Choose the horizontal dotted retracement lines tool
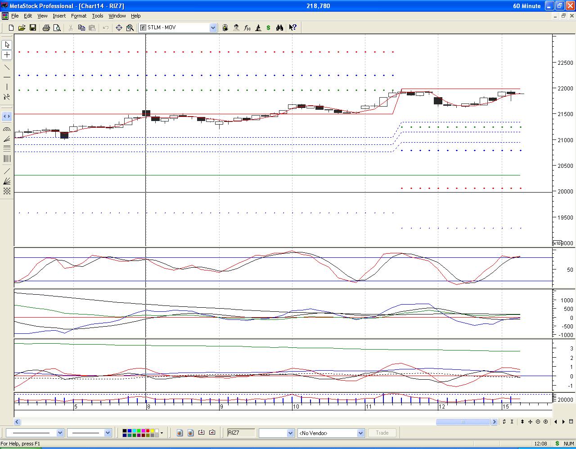This screenshot has height=449, width=576. 7,148
